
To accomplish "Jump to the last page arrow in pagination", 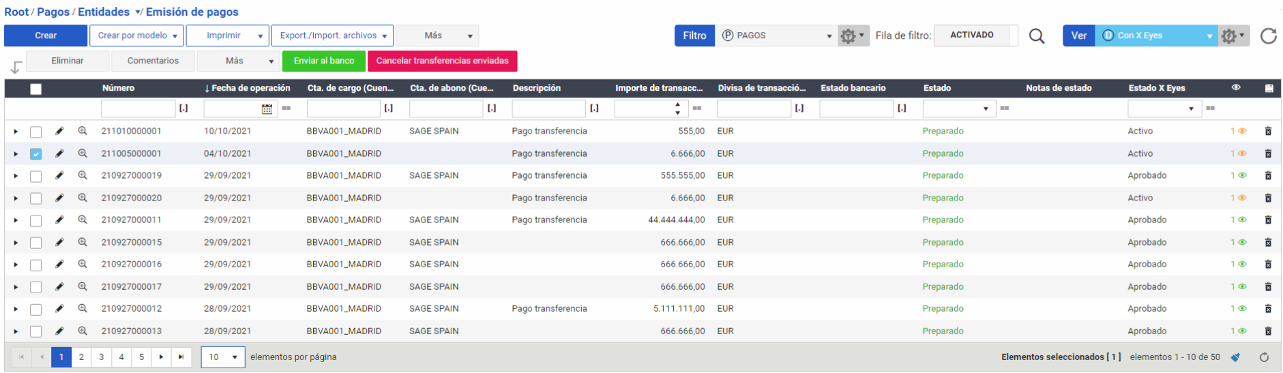I will (181, 357).
